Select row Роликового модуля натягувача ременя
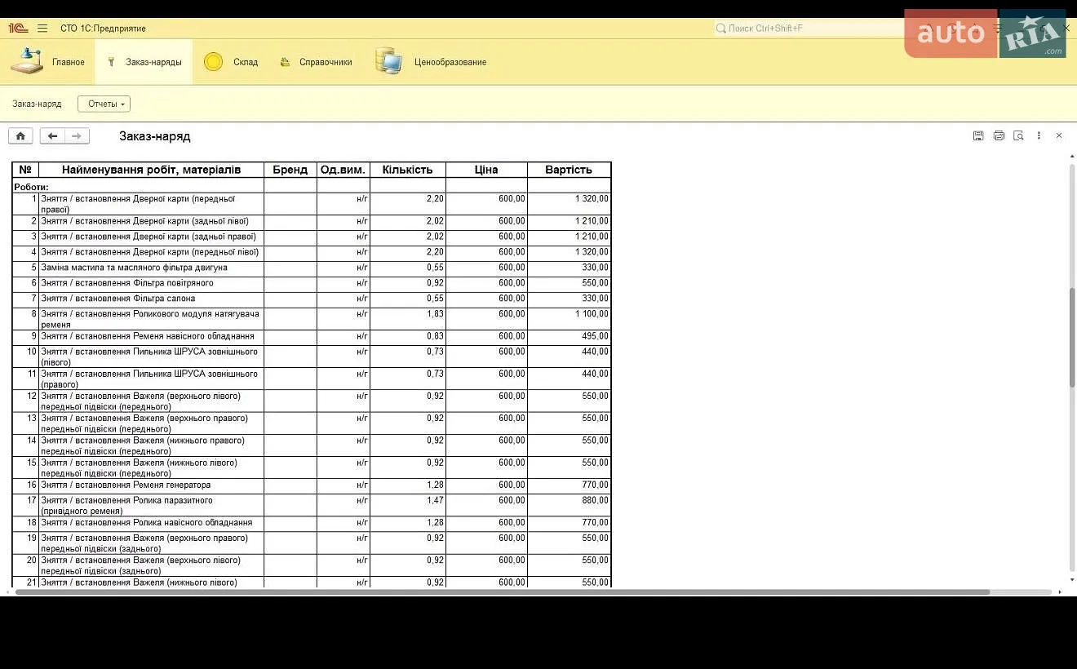The image size is (1077, 669). [x=311, y=319]
